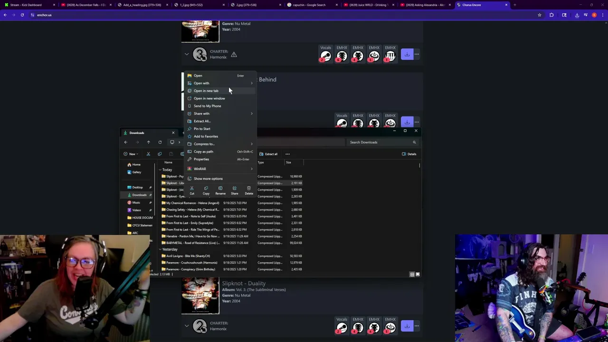Switch to large icons view in Explorer

coord(418,274)
